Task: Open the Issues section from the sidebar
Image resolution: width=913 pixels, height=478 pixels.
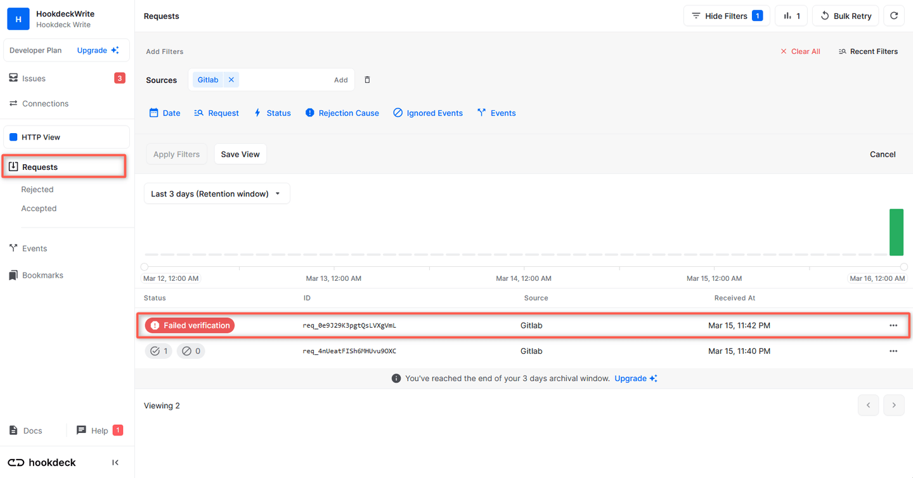Action: click(x=33, y=78)
